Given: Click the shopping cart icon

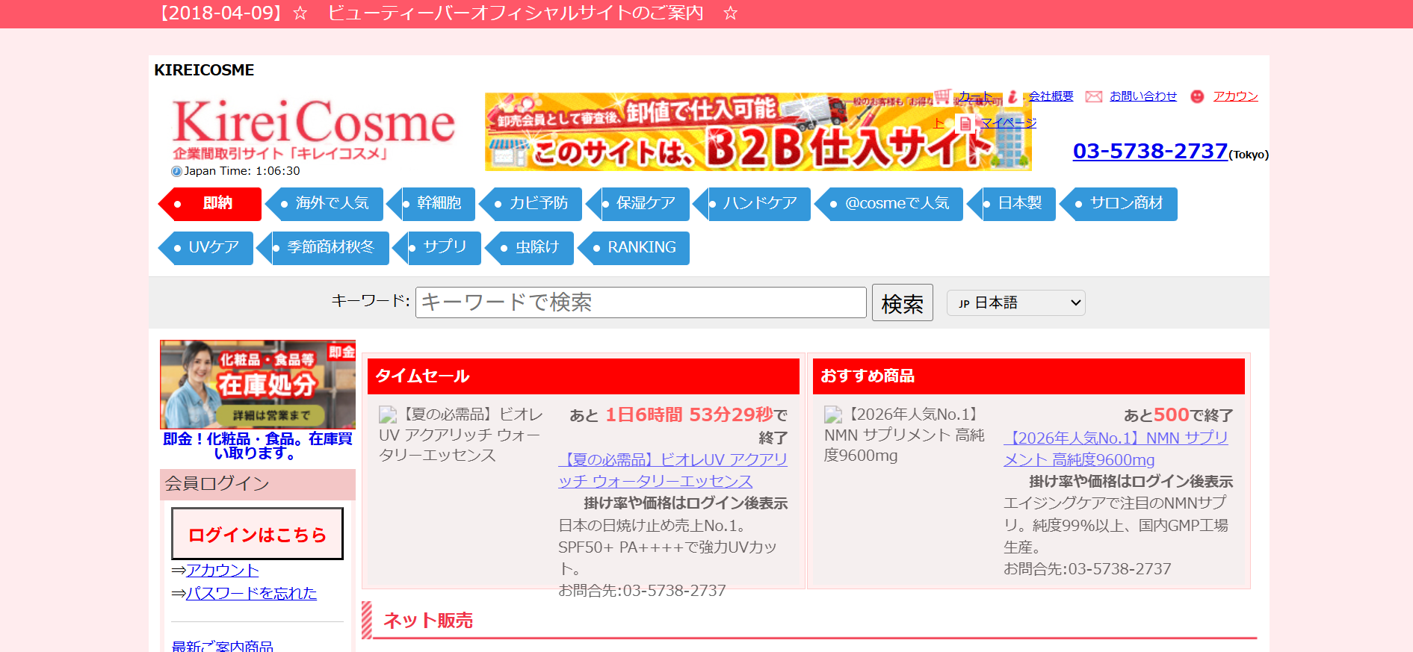Looking at the screenshot, I should coord(942,96).
